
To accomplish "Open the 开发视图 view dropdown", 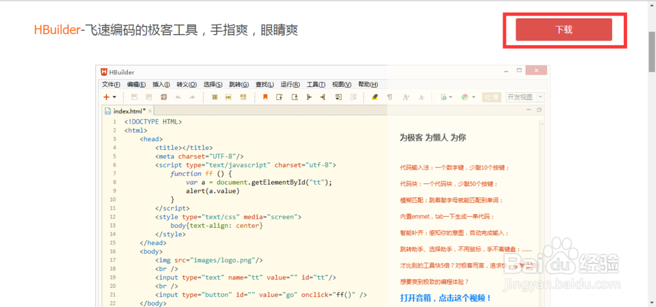I will pyautogui.click(x=525, y=97).
